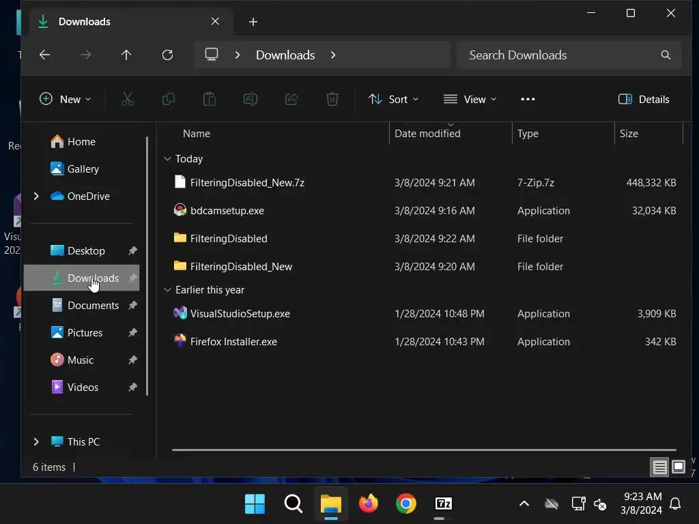The height and width of the screenshot is (524, 699).
Task: Open the Sort dropdown
Action: (x=394, y=99)
